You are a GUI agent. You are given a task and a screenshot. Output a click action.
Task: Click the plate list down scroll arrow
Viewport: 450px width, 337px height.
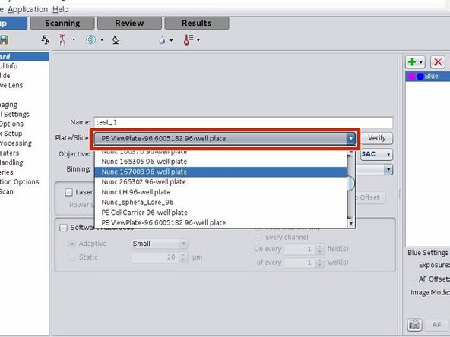click(x=350, y=223)
